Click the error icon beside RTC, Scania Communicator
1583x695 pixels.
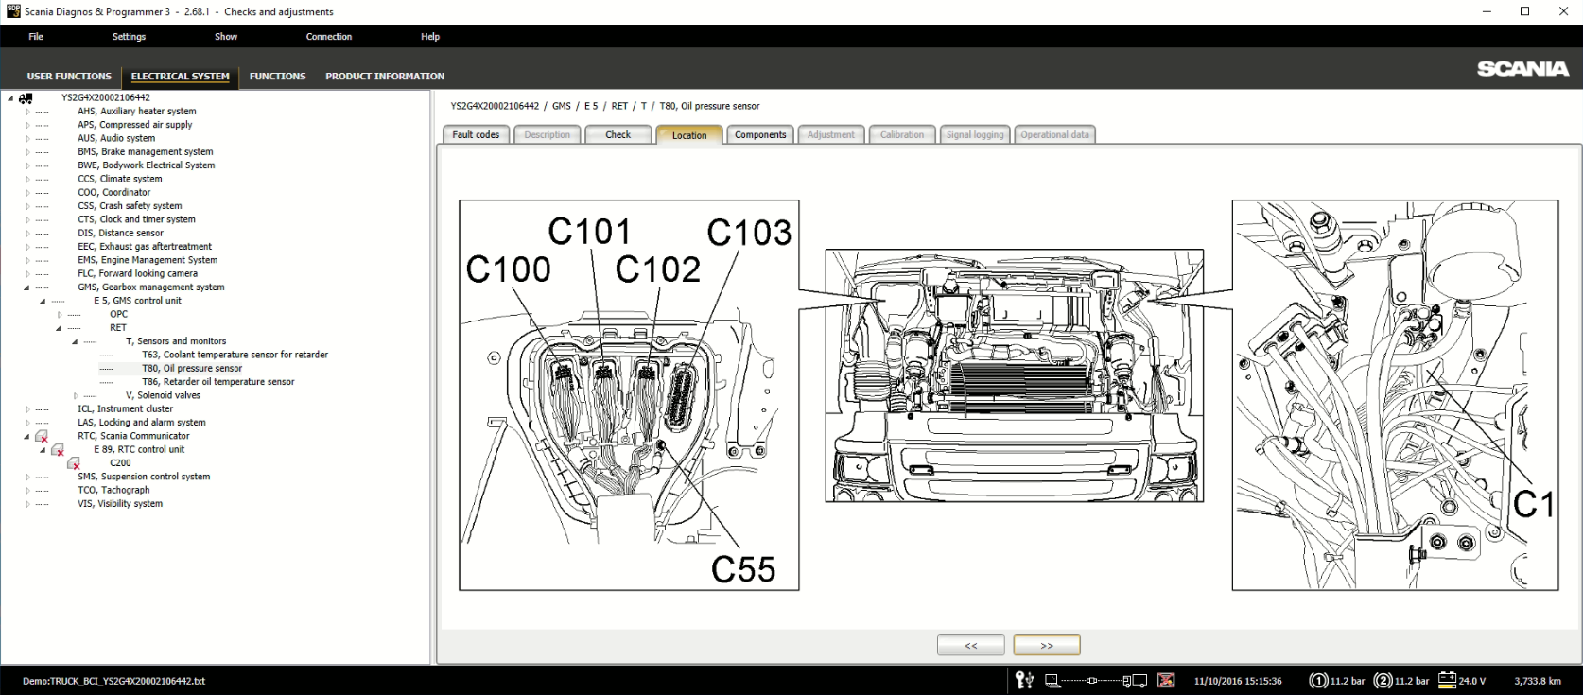click(x=42, y=437)
